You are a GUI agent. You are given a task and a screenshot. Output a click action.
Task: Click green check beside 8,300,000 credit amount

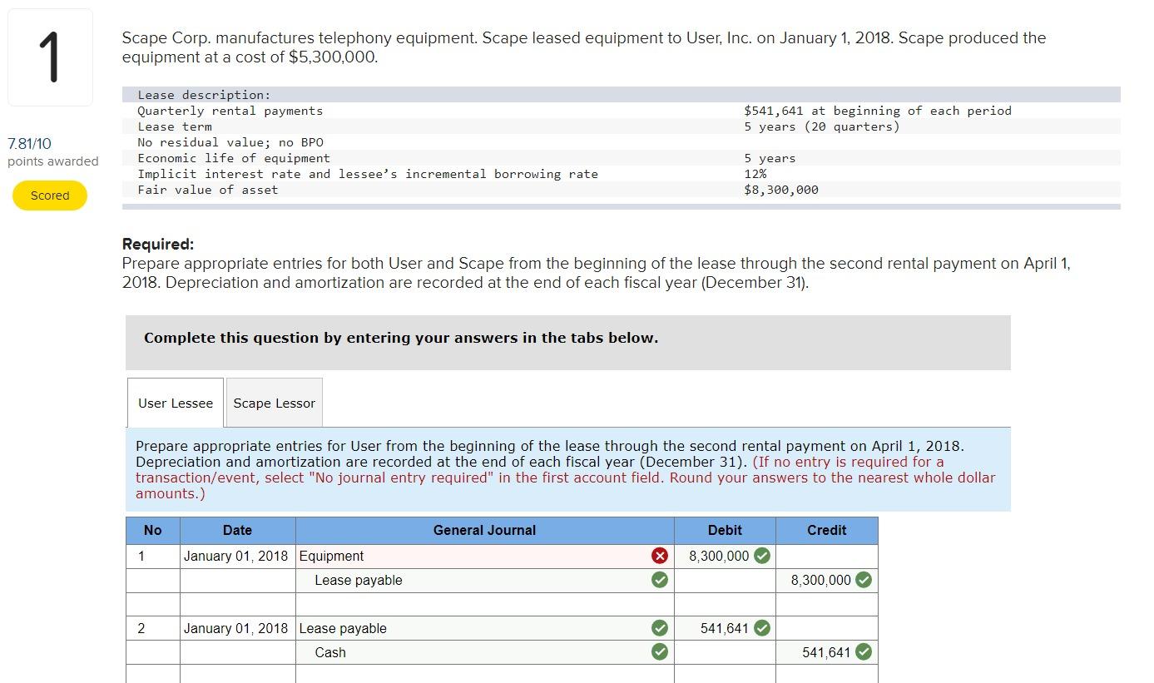[864, 580]
